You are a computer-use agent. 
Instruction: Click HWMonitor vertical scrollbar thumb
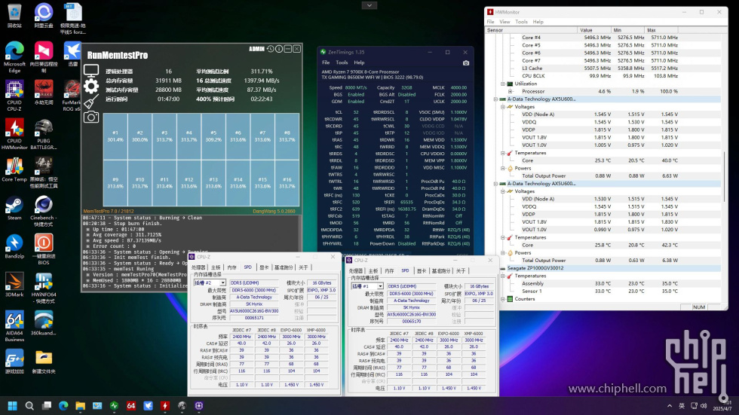pos(724,176)
